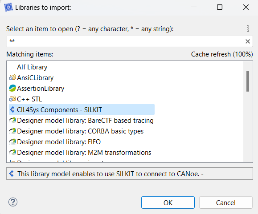Click the Cancel button

tap(225, 202)
